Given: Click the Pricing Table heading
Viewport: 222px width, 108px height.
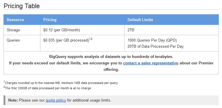Looking at the screenshot, I should (22, 6).
